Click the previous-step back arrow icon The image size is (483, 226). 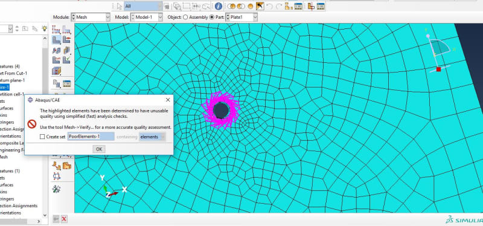pos(56,219)
